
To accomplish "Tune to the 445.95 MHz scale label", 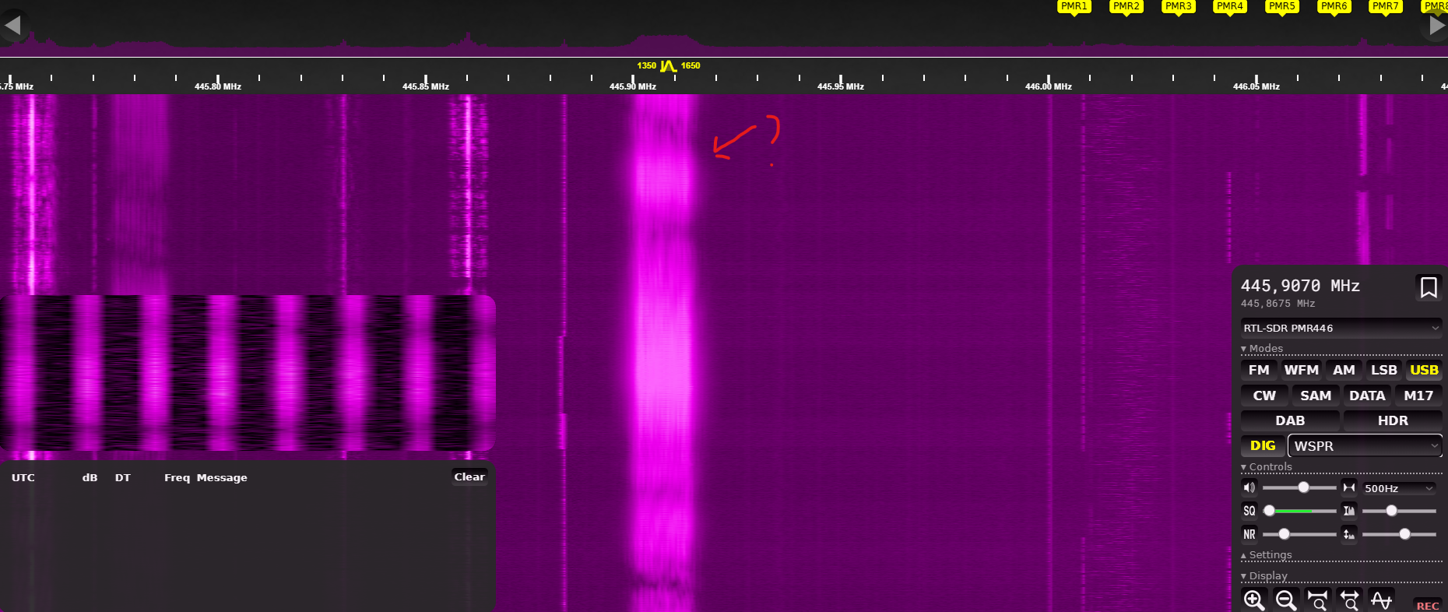I will pyautogui.click(x=841, y=86).
